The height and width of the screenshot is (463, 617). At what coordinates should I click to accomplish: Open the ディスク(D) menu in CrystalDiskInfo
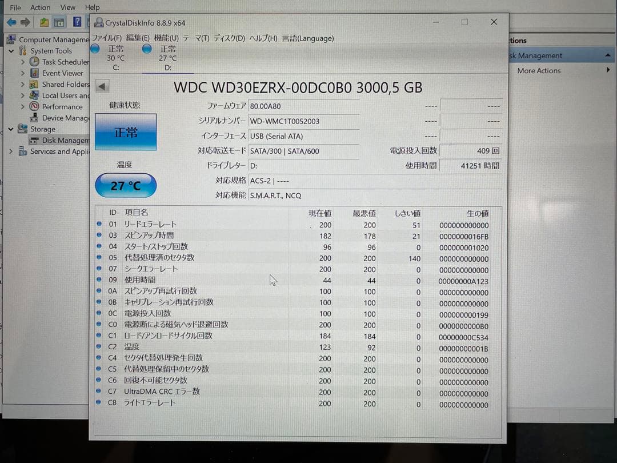point(230,38)
